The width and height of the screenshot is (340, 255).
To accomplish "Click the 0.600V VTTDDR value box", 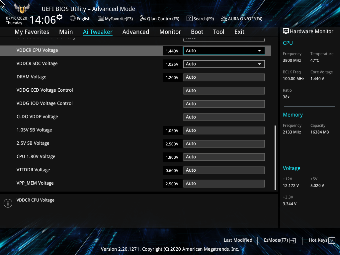I will [x=172, y=170].
